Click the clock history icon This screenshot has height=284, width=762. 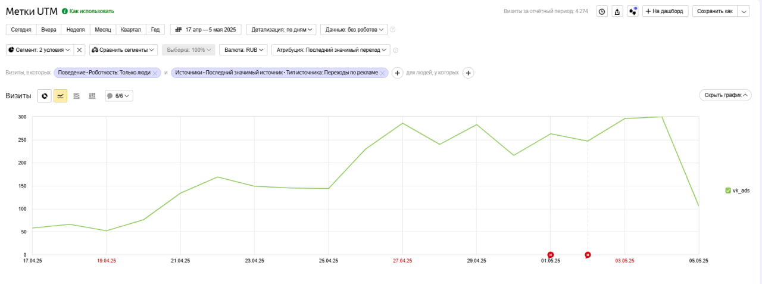[x=602, y=11]
